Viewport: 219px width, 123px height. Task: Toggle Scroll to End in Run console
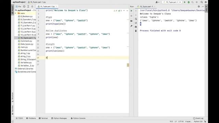136,23
